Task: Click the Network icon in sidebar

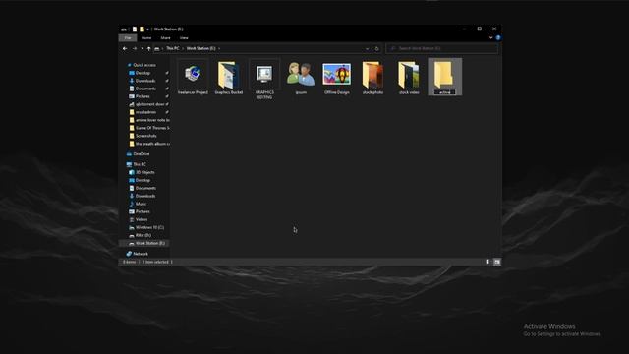Action: click(x=129, y=254)
